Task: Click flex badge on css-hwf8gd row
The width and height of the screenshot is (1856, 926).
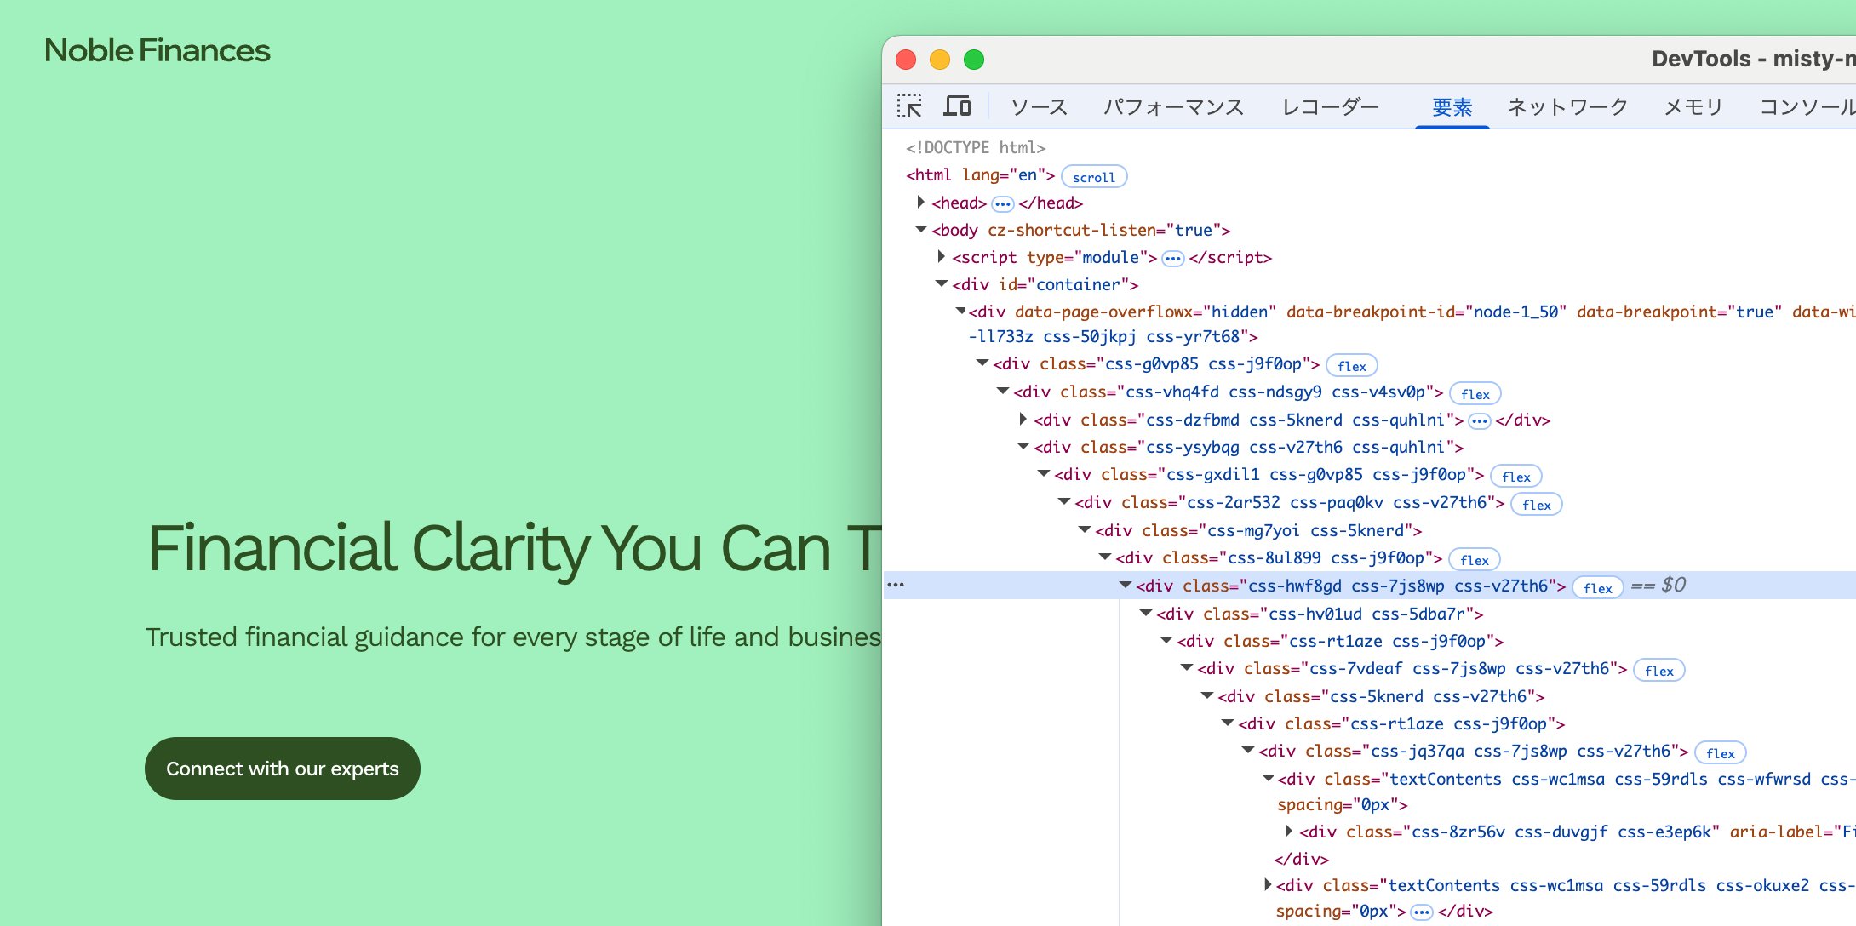Action: pos(1598,588)
